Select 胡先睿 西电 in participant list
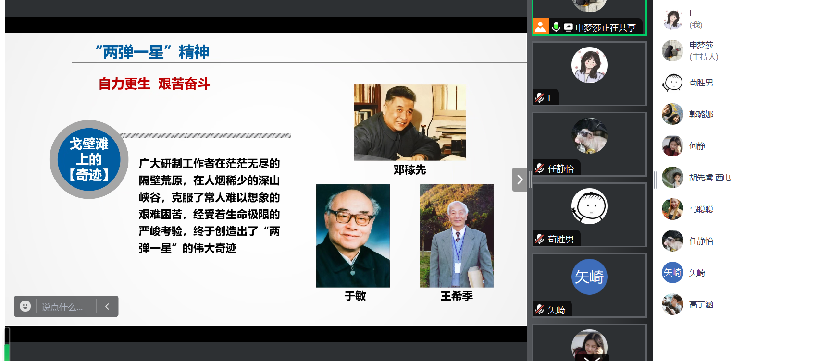 (709, 178)
